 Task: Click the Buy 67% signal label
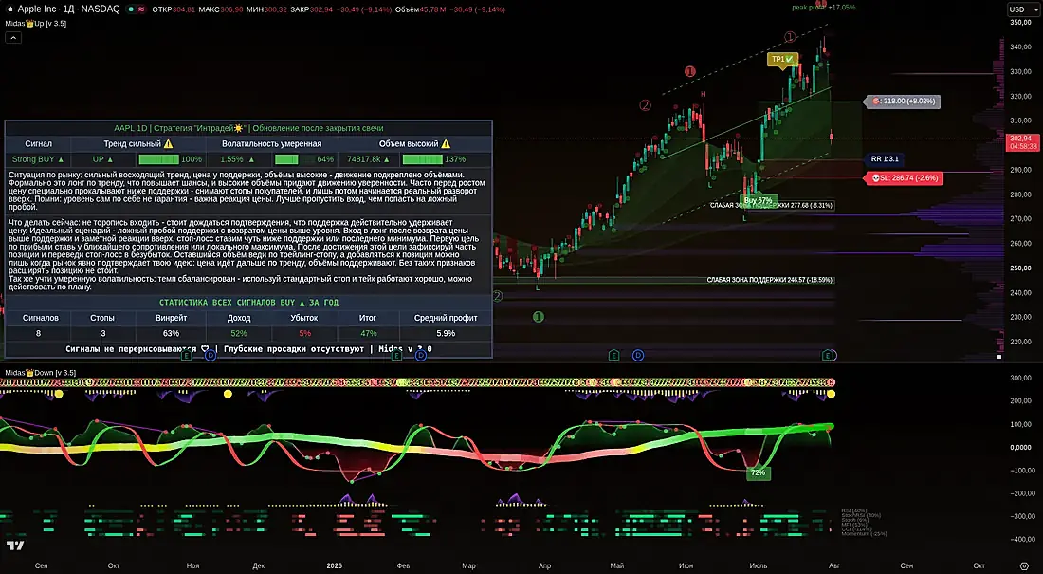tap(758, 200)
